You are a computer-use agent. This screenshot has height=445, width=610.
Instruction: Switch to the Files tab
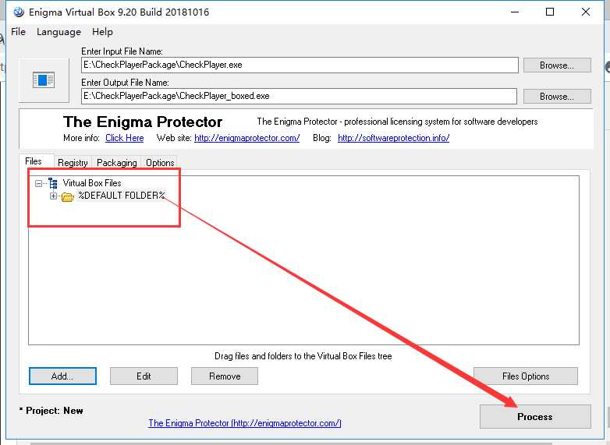click(34, 161)
